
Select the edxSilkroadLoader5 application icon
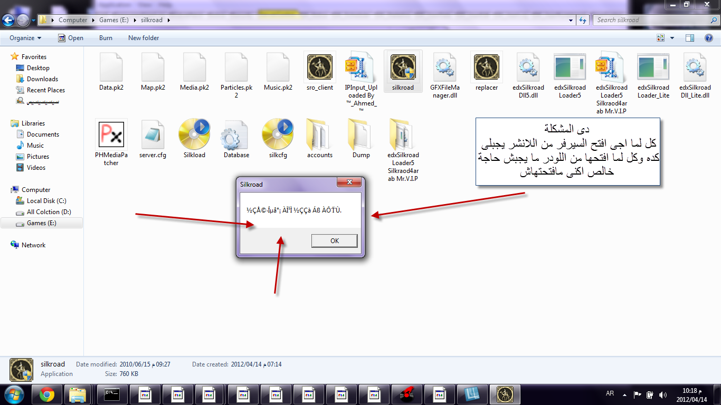(x=570, y=67)
